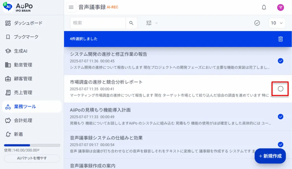Select 業務ツール menu item
The image size is (292, 169).
click(x=32, y=107)
